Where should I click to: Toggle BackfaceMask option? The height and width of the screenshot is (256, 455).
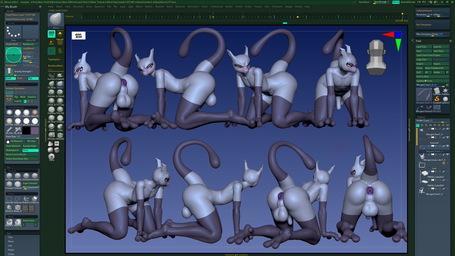[x=55, y=66]
